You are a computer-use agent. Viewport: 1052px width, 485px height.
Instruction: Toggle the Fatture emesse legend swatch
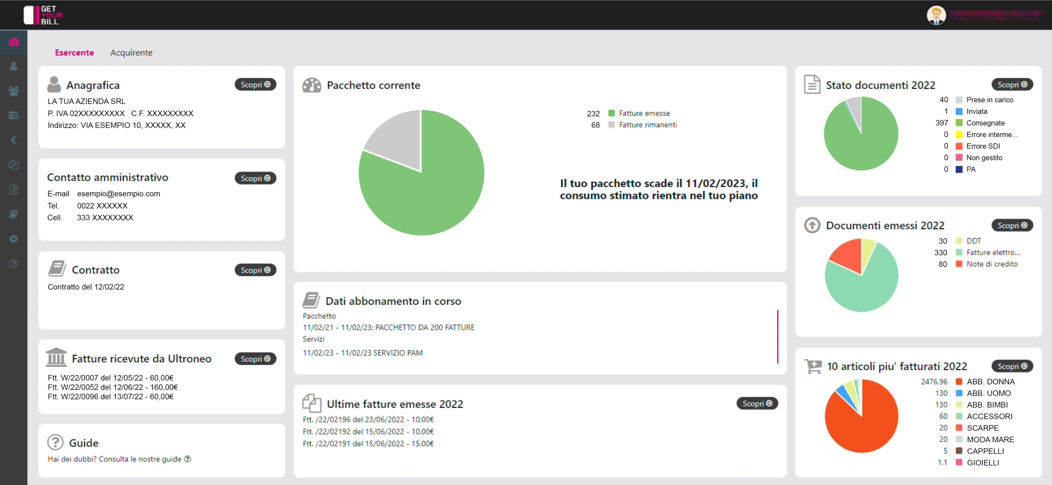[611, 113]
